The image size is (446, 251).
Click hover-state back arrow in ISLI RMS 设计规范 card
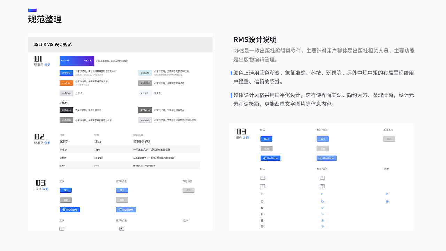pyautogui.click(x=122, y=229)
